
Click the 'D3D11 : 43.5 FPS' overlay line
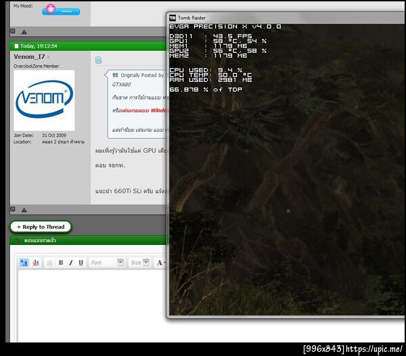pyautogui.click(x=210, y=36)
